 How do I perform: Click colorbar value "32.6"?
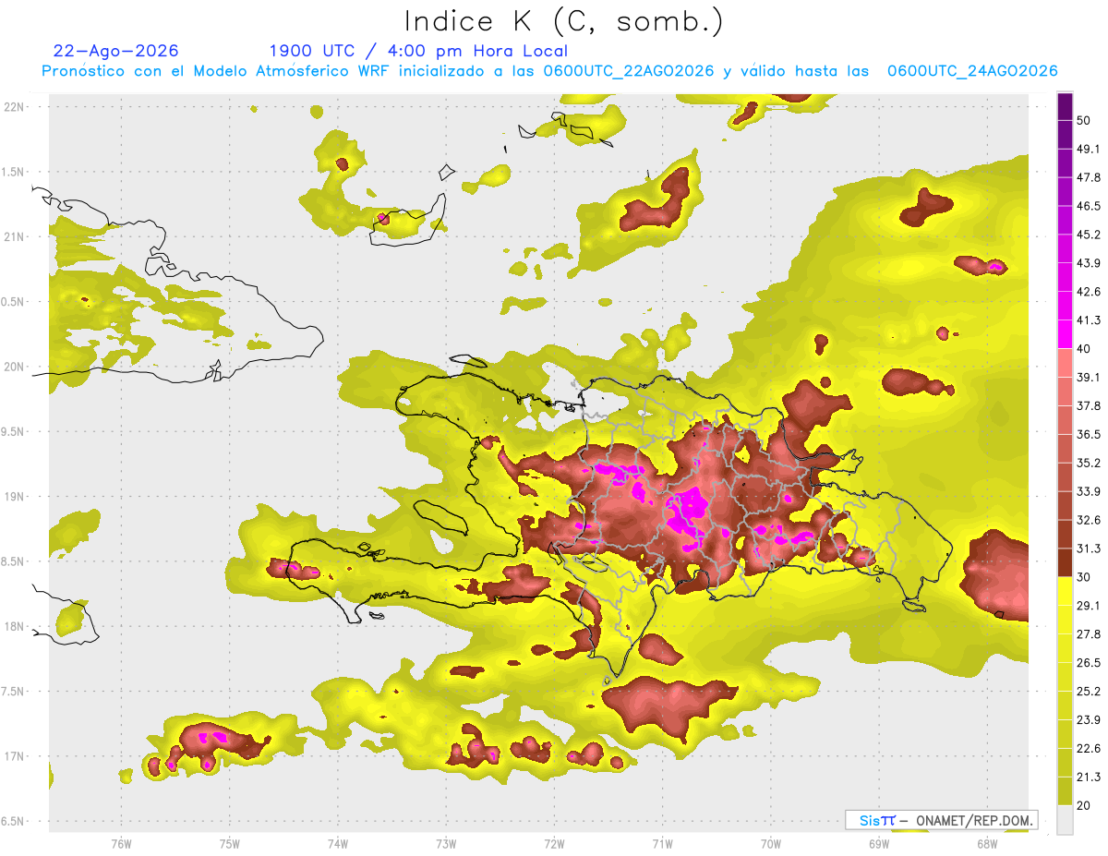click(x=1089, y=520)
